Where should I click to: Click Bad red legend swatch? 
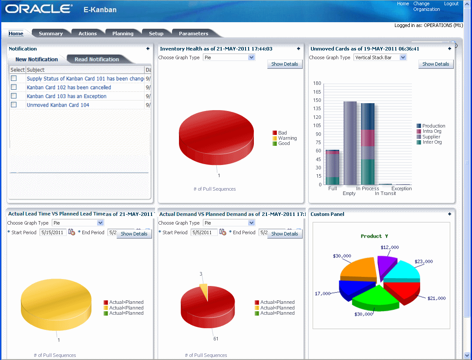(274, 133)
